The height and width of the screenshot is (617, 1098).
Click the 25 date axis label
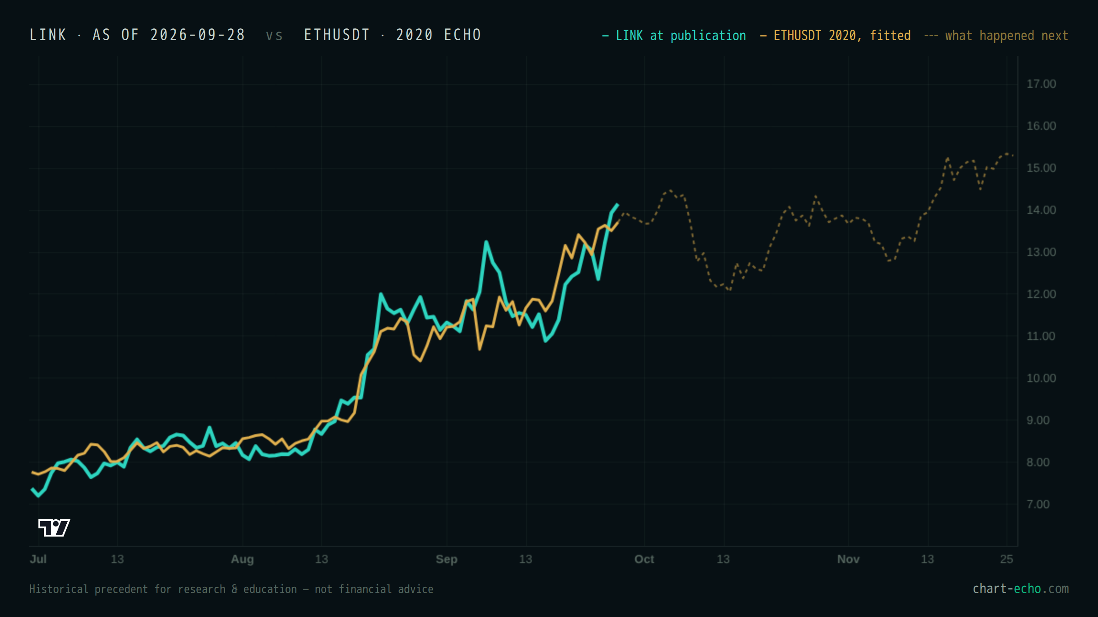click(x=1006, y=559)
